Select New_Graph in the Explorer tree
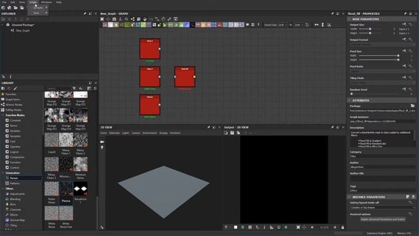Viewport: 419px width, 236px height. click(x=23, y=31)
